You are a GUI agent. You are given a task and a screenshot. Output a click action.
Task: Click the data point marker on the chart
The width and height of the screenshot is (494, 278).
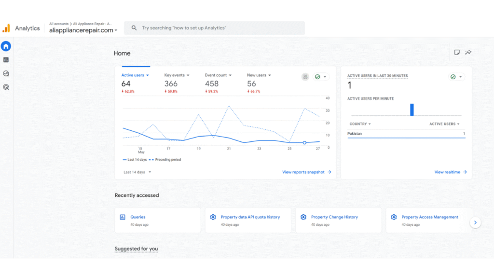tap(304, 143)
